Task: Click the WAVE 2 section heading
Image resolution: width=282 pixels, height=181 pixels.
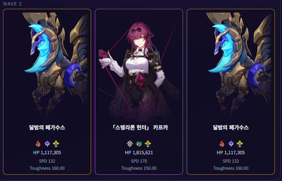Action: coord(12,4)
